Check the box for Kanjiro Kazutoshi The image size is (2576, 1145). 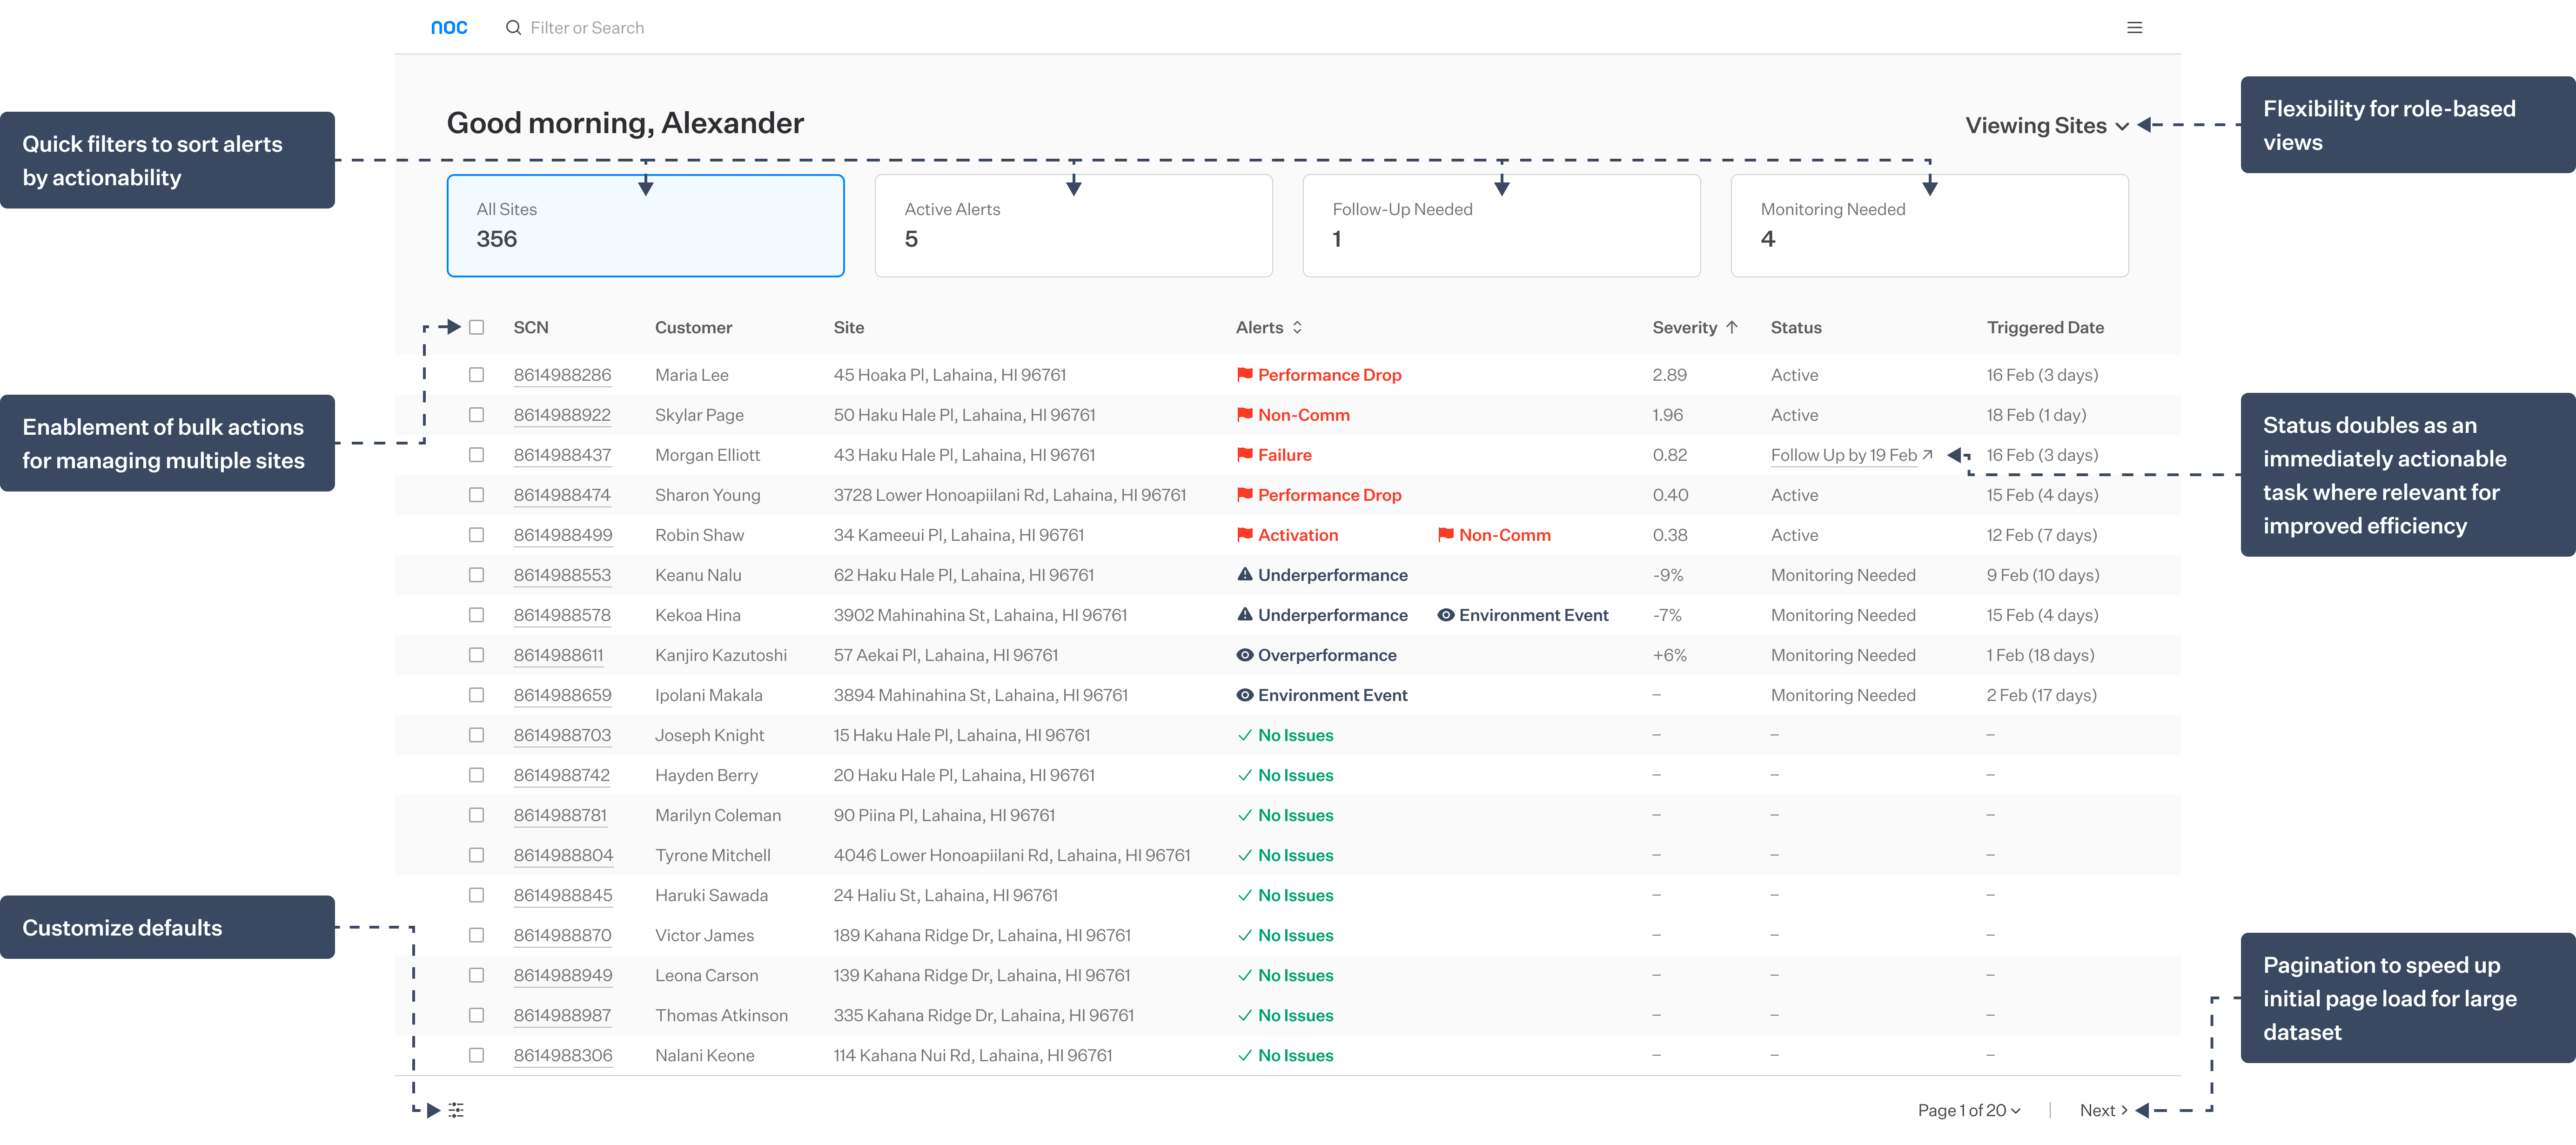coord(477,655)
